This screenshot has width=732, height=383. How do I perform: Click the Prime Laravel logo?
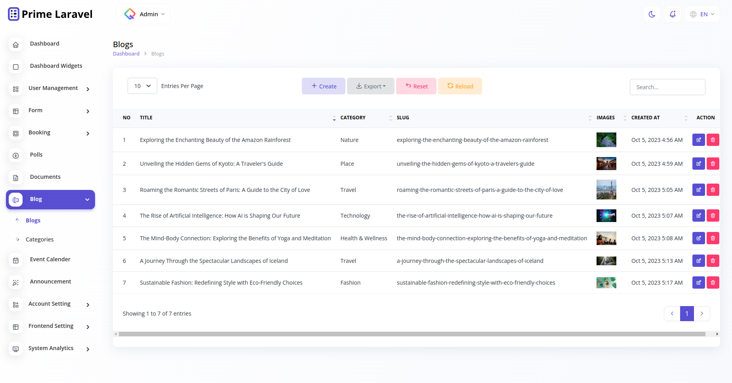click(x=50, y=13)
